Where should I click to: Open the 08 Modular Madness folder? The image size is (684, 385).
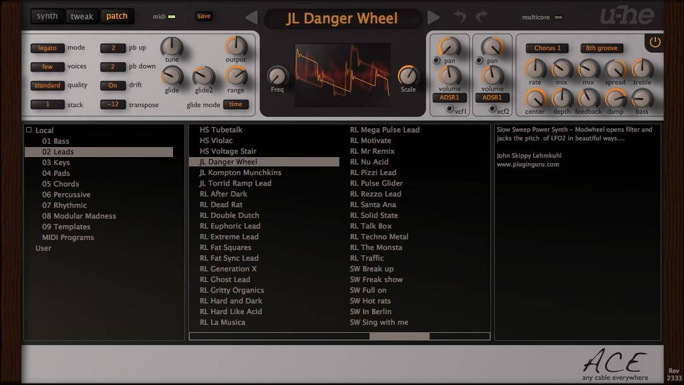point(79,216)
